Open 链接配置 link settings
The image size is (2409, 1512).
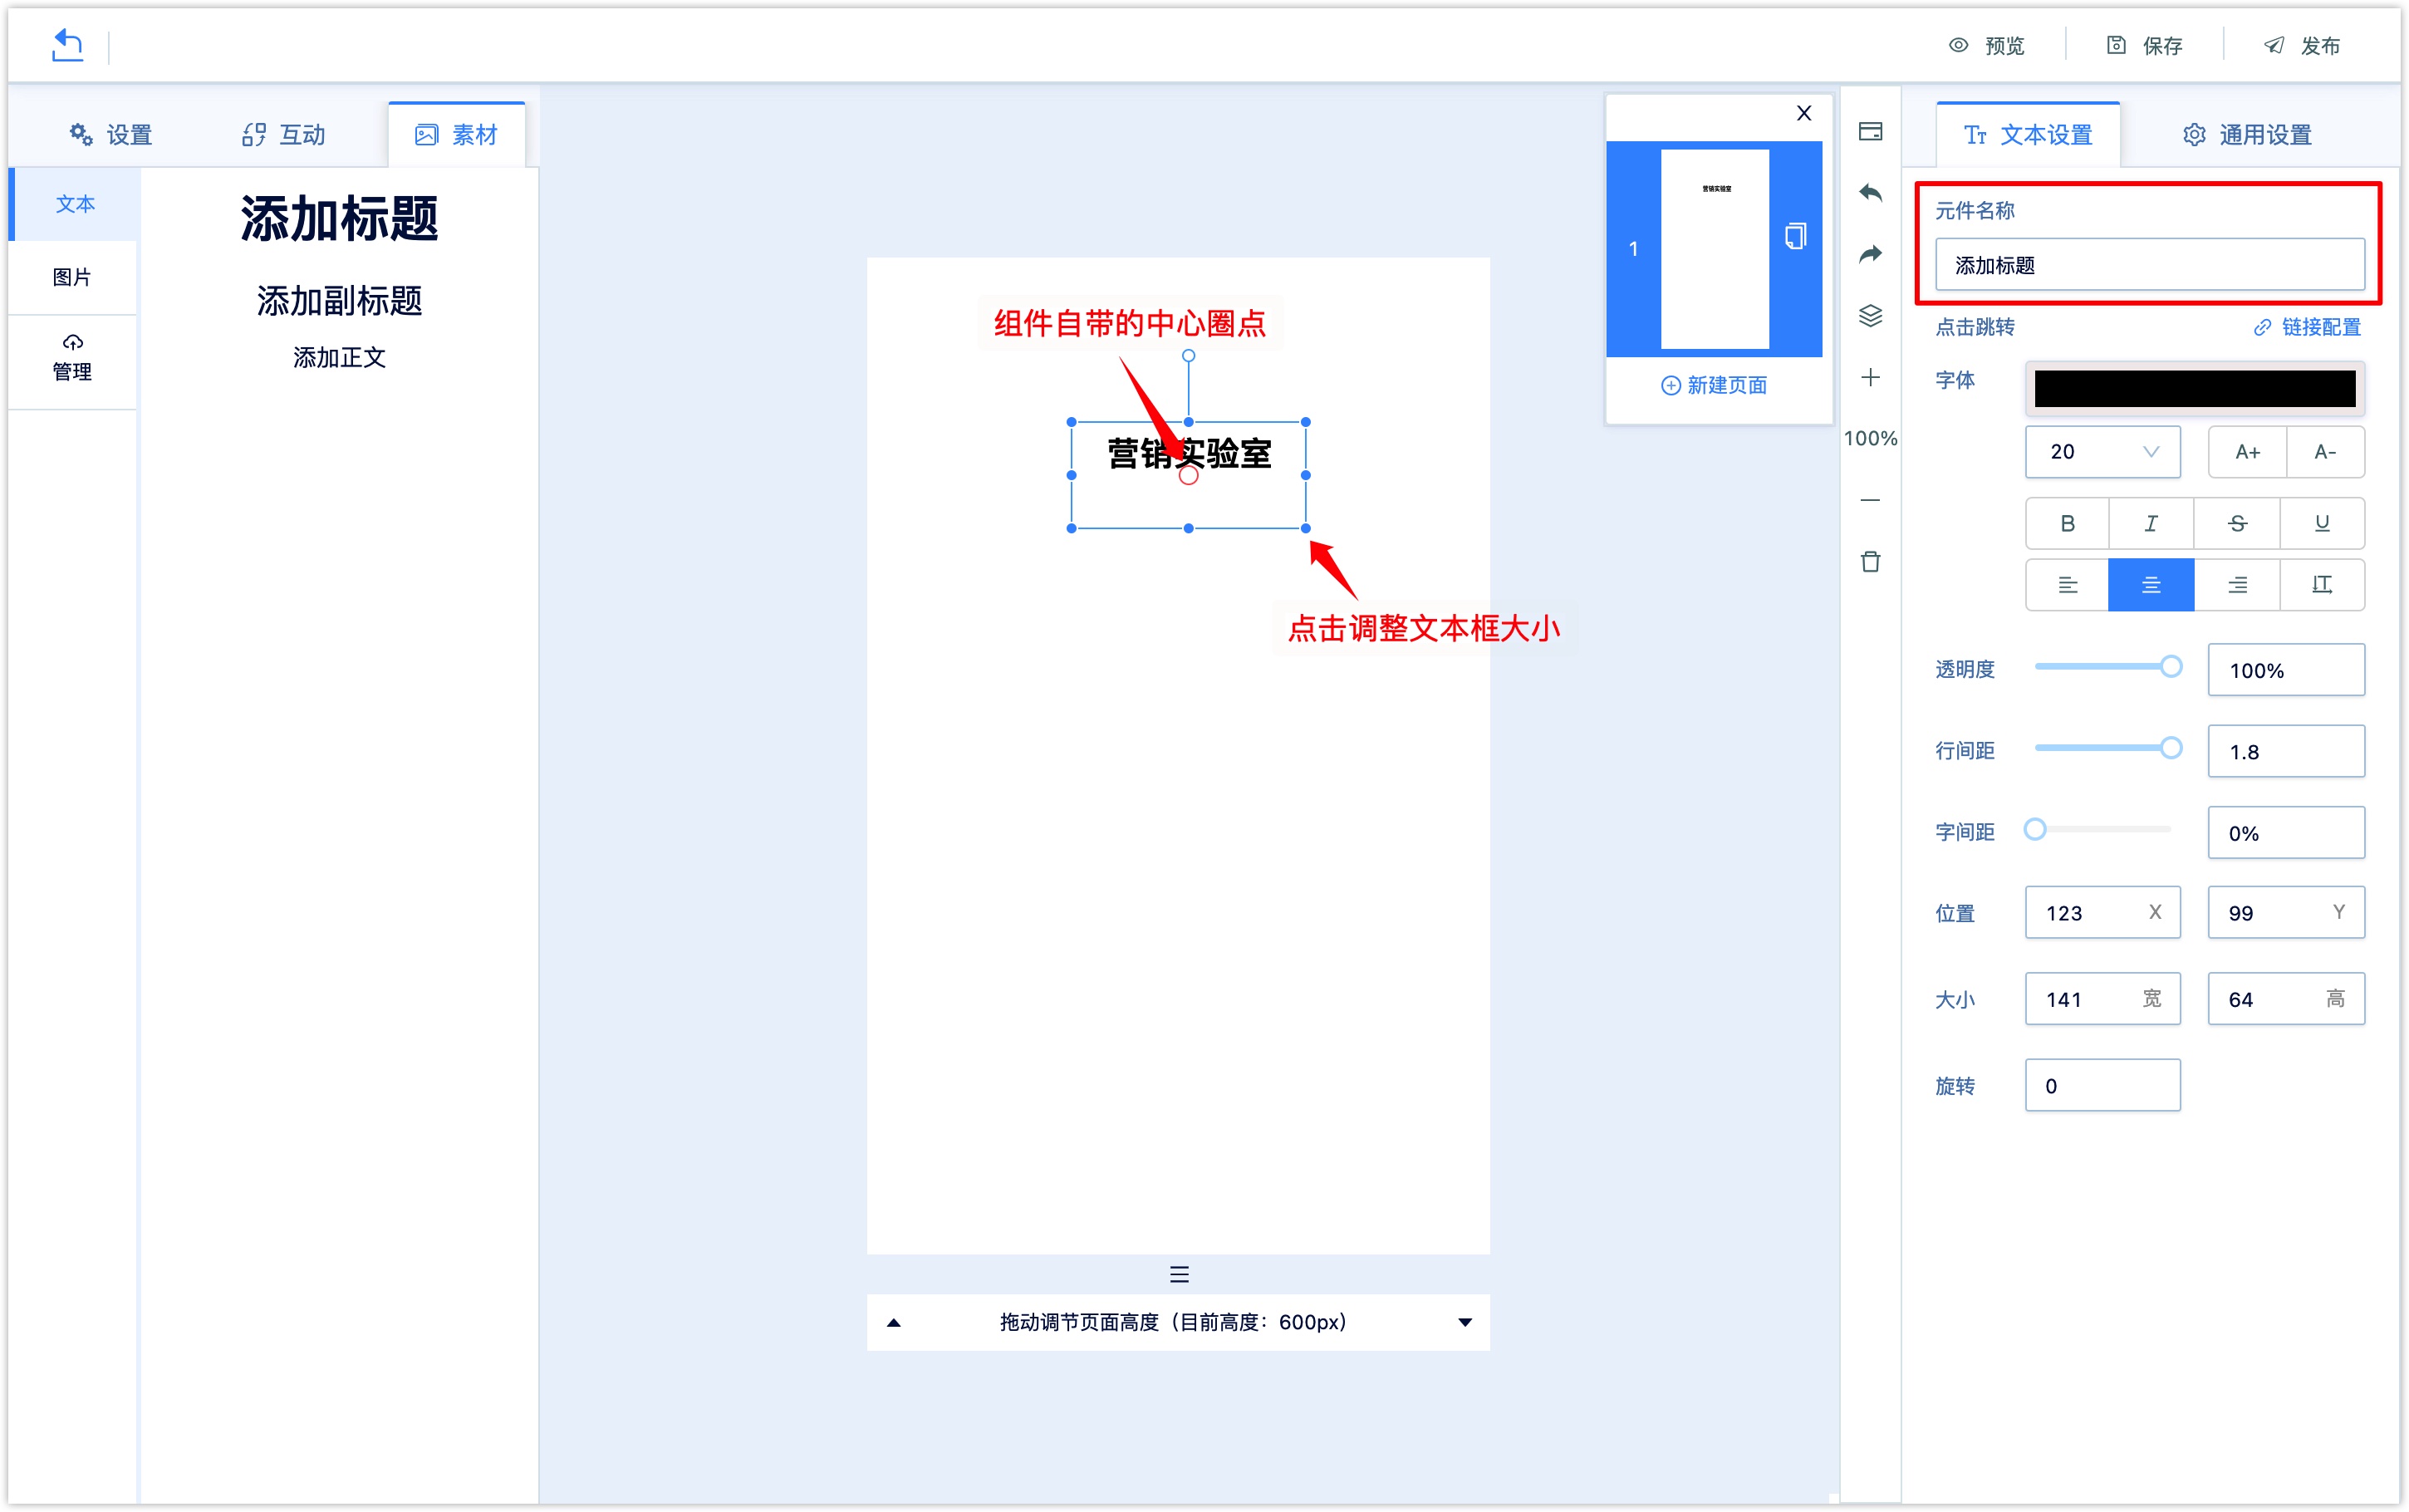pos(2307,327)
